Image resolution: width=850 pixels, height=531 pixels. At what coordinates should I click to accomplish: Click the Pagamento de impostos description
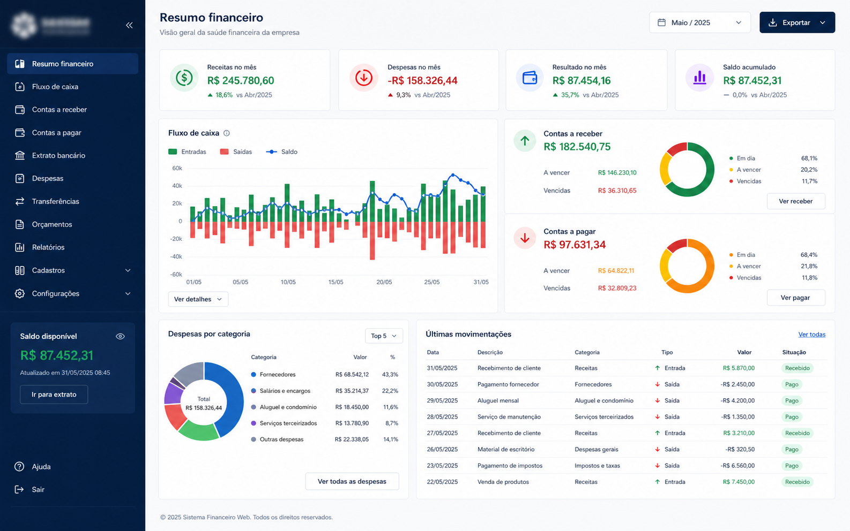pyautogui.click(x=510, y=466)
